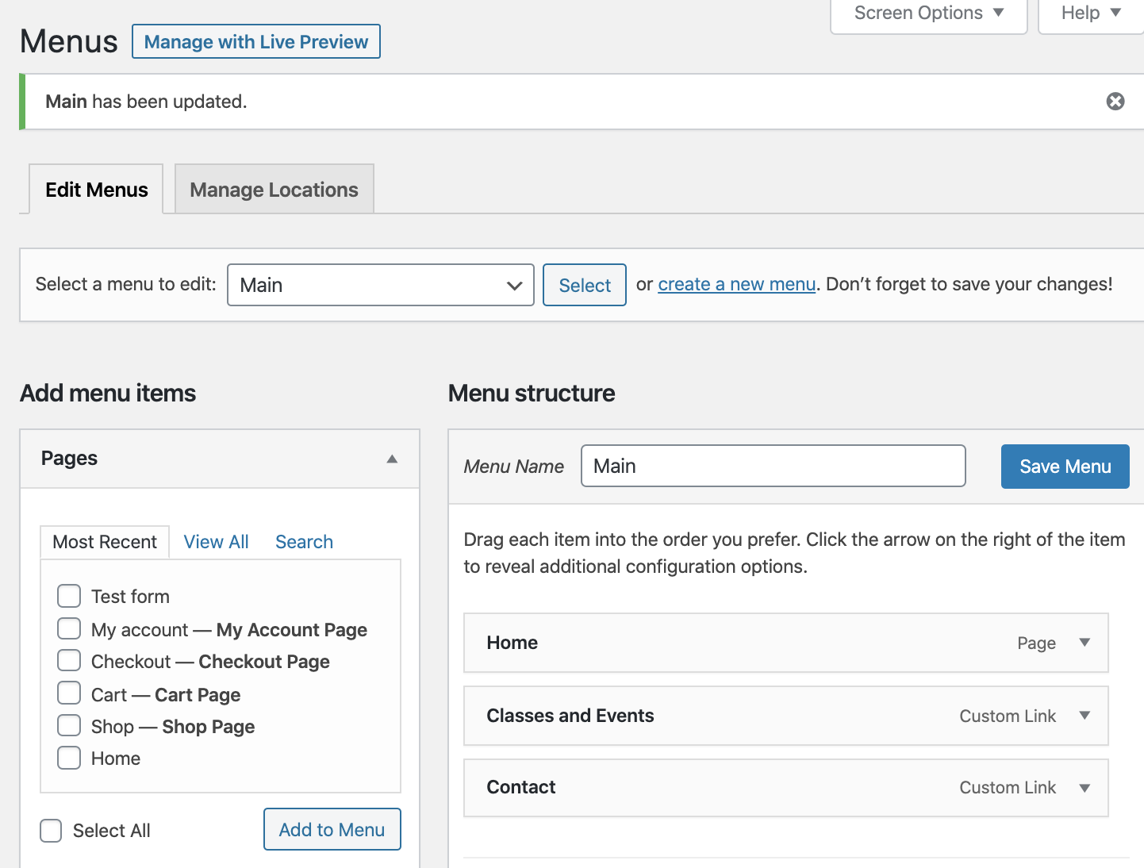1144x868 pixels.
Task: Enable the Select All checkbox
Action: (x=51, y=831)
